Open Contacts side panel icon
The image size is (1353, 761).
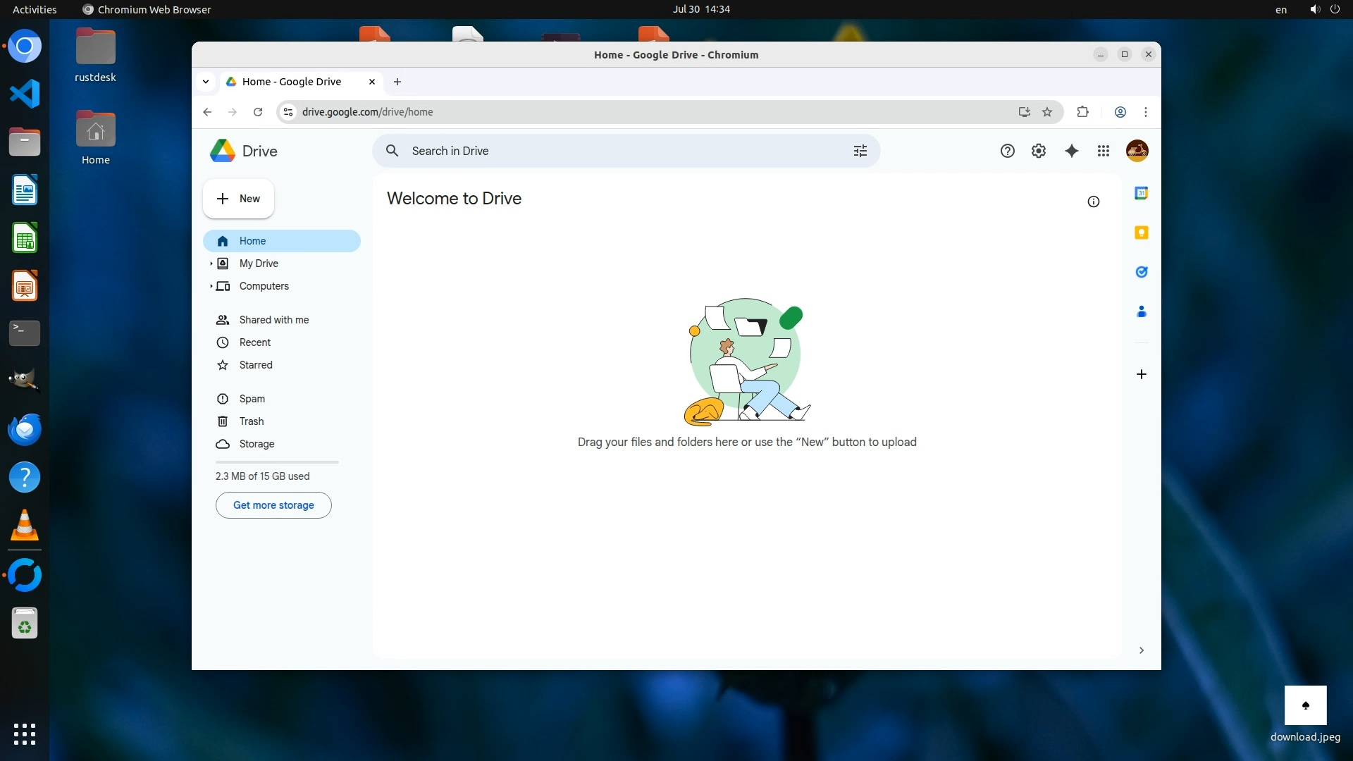[1141, 311]
